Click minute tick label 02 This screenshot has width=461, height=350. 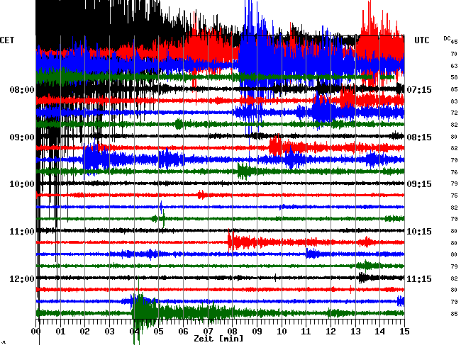tap(84, 331)
